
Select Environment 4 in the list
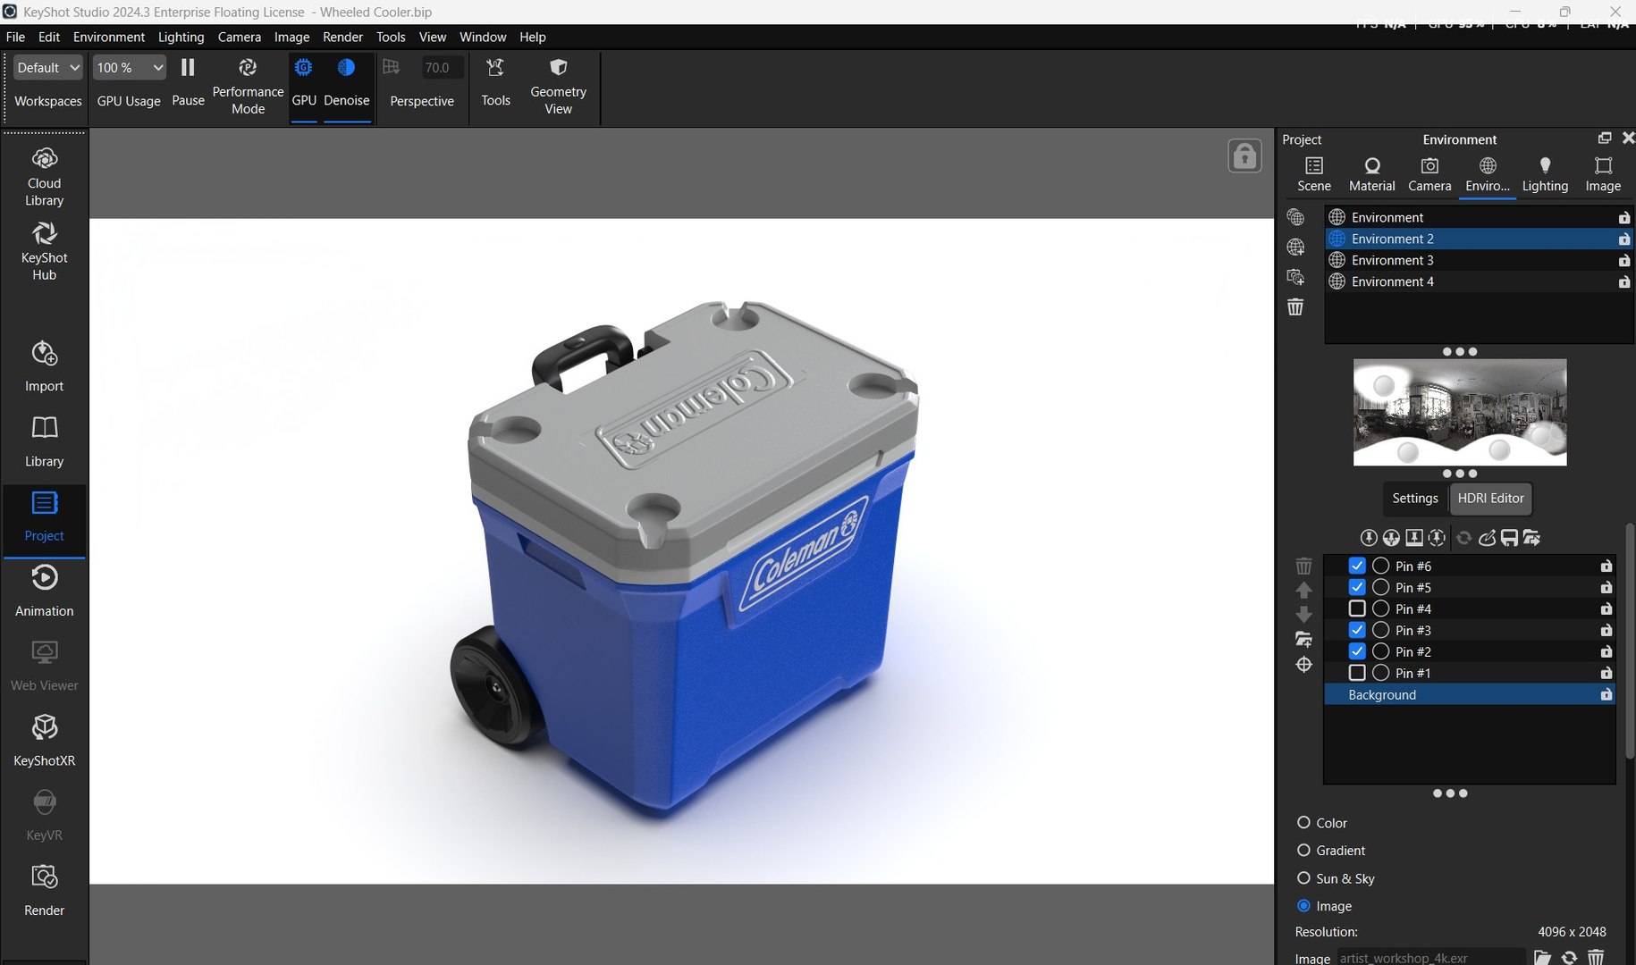tap(1479, 281)
